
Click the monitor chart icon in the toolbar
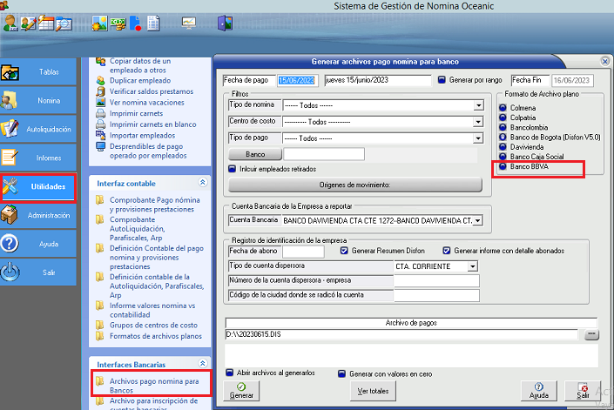(188, 24)
